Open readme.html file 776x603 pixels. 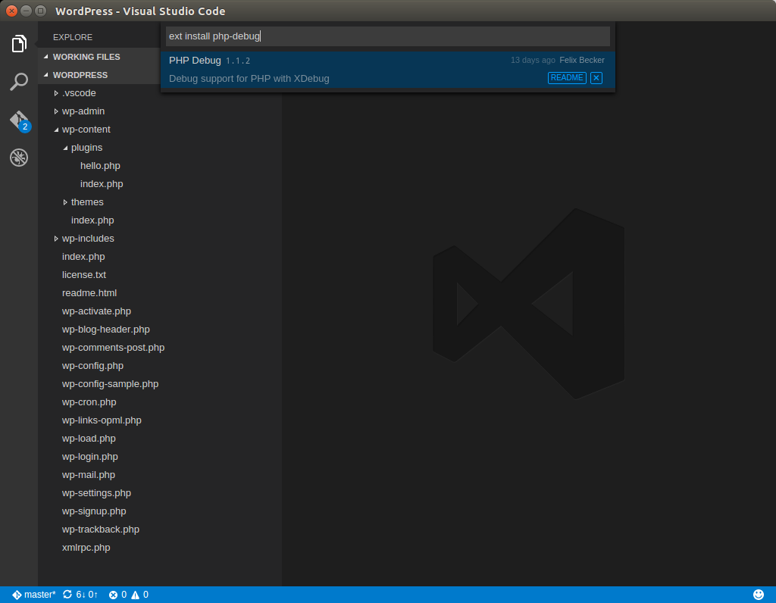coord(89,293)
